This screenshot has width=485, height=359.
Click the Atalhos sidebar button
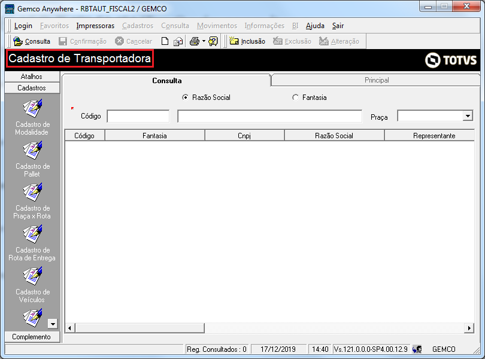pos(32,77)
